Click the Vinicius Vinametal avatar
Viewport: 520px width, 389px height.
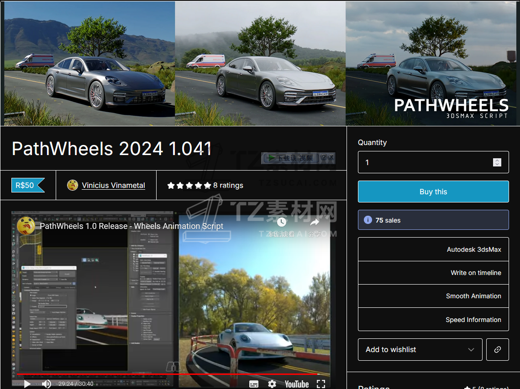(x=73, y=185)
